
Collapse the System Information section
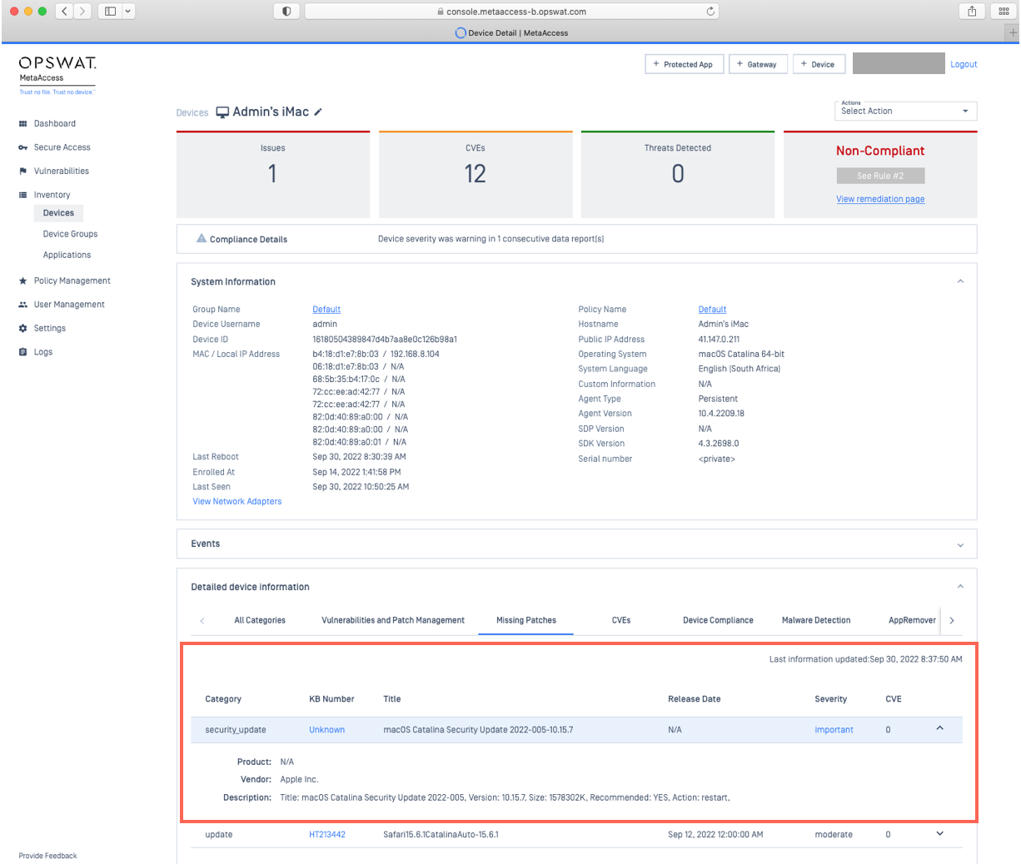[x=960, y=281]
